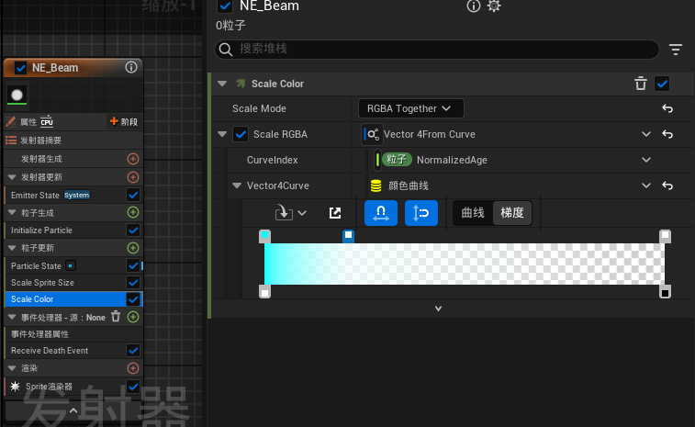Open curve in external curve editor
Viewport: 695px width, 427px height.
click(335, 213)
